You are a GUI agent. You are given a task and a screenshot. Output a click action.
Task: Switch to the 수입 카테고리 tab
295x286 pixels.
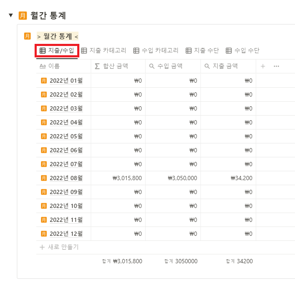pos(156,50)
